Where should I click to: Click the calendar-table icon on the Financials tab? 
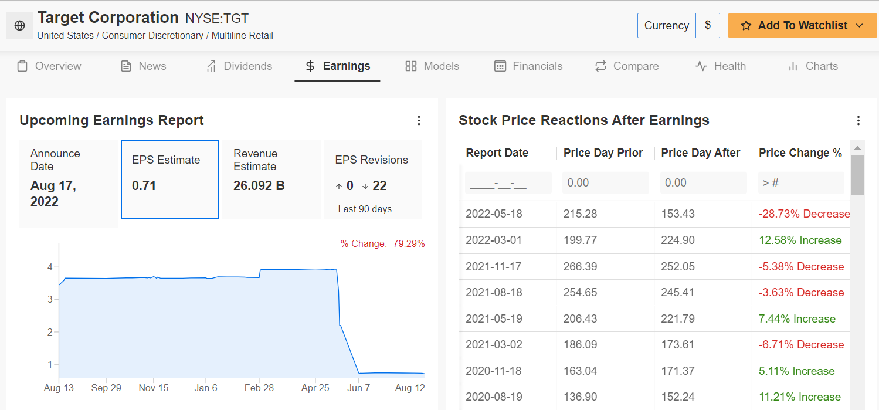500,66
